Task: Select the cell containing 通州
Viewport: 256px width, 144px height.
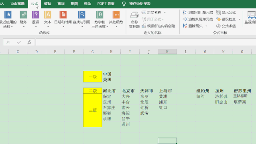Action: tap(130, 124)
